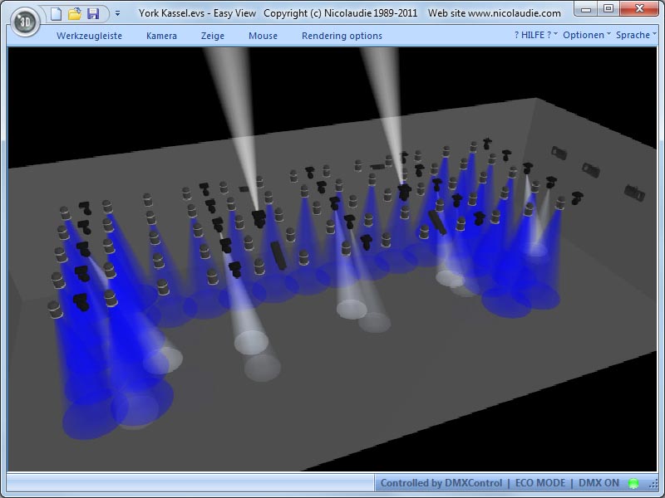Expand the Sprache language dropdown
Viewport: 665px width, 498px height.
[636, 36]
